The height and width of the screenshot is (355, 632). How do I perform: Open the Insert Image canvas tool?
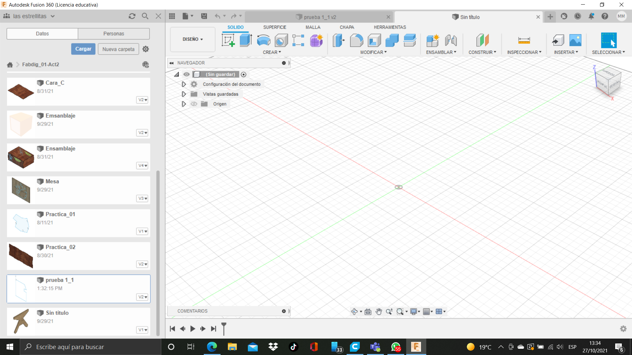[575, 40]
